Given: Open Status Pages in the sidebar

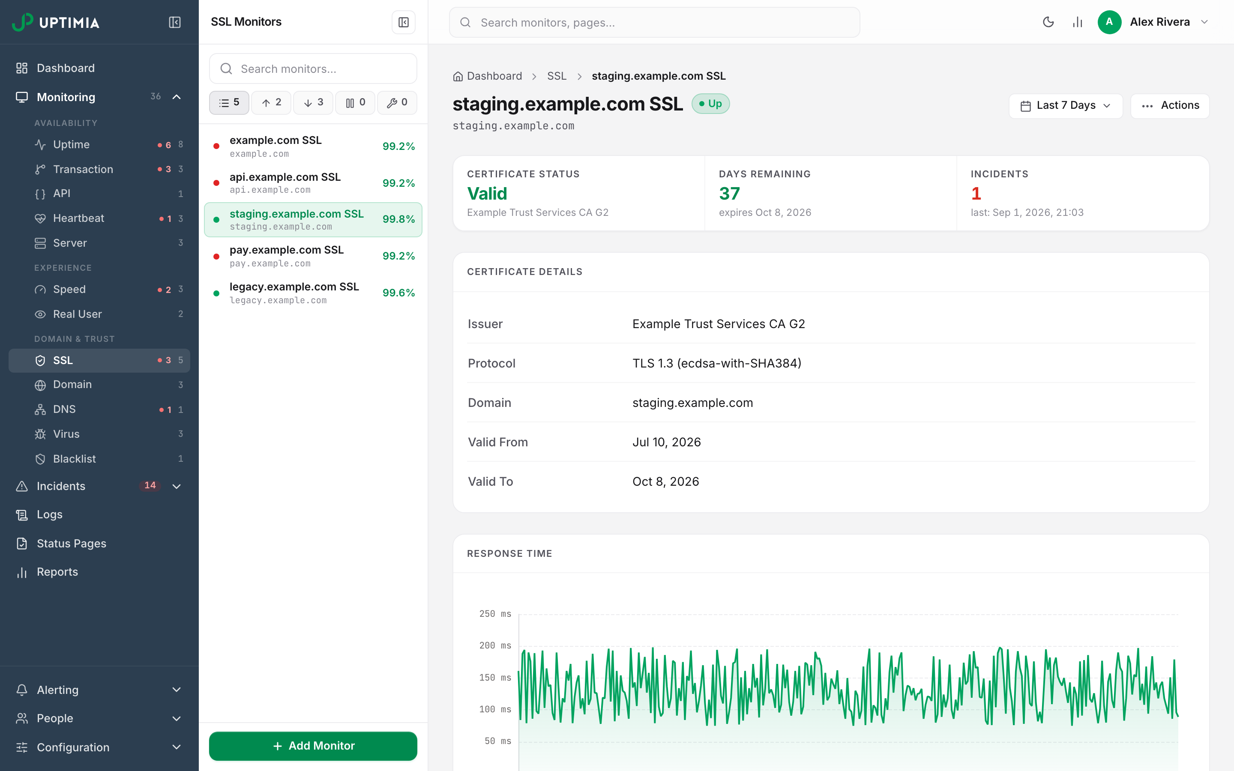Looking at the screenshot, I should coord(99,543).
